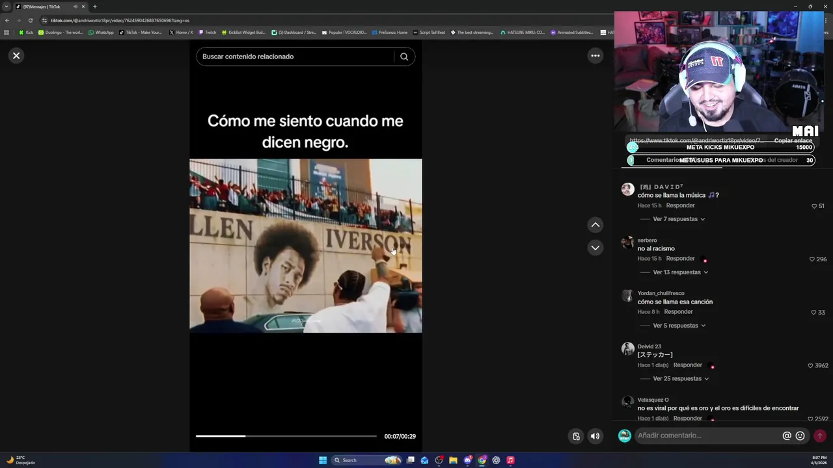Open the weather widget in taskbar

click(x=20, y=460)
